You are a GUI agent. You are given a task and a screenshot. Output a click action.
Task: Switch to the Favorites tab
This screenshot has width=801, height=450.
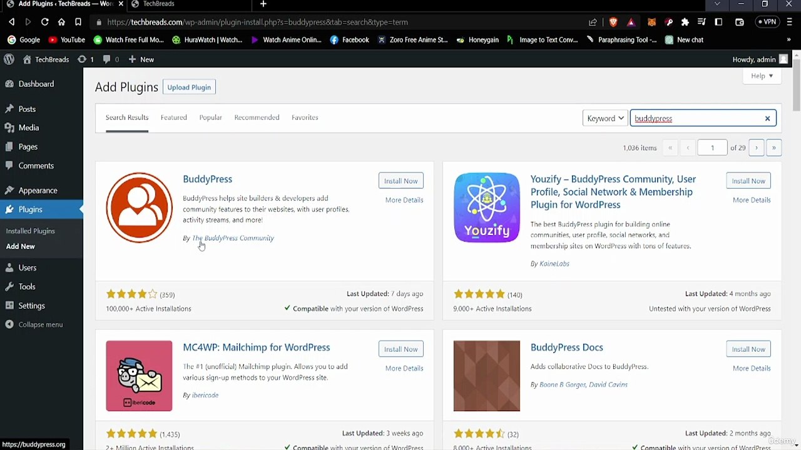pyautogui.click(x=305, y=117)
